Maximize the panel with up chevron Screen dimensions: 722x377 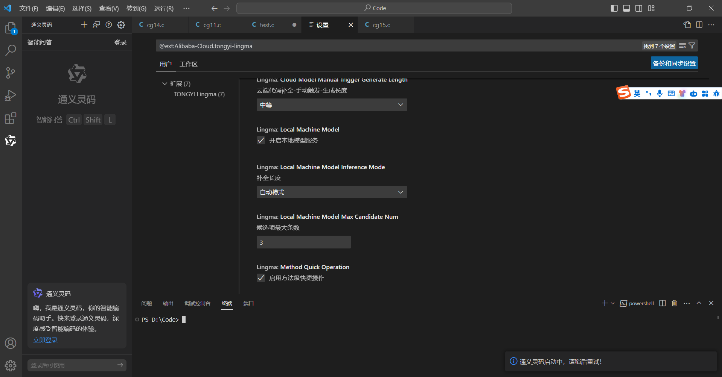click(x=699, y=303)
